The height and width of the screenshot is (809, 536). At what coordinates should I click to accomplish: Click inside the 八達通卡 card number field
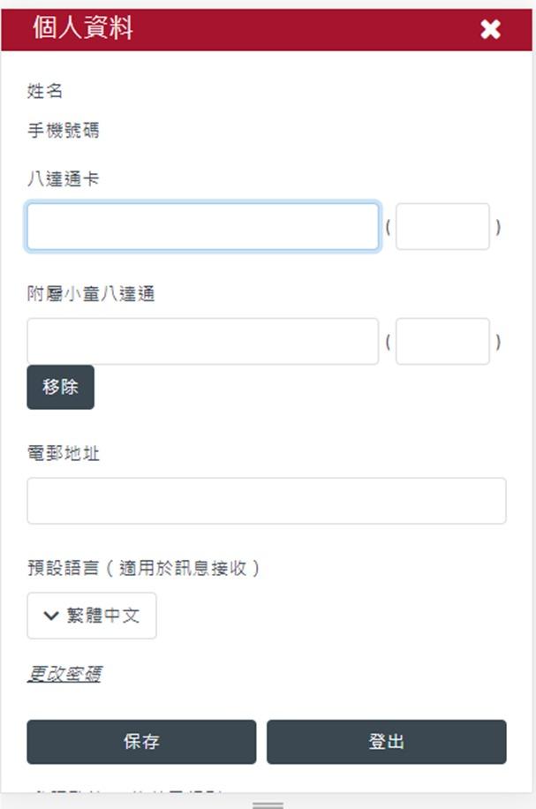201,227
